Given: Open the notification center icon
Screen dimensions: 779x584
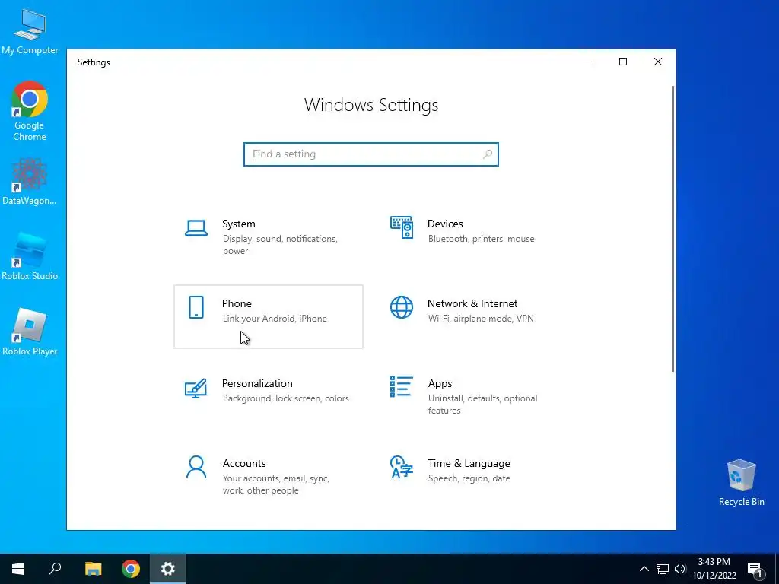Looking at the screenshot, I should (x=755, y=569).
